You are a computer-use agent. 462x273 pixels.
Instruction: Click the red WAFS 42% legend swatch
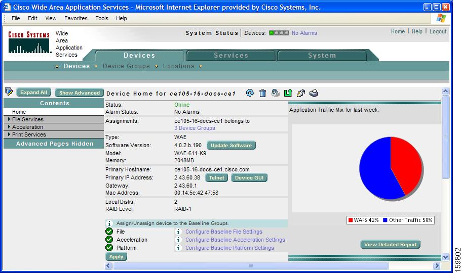point(351,220)
